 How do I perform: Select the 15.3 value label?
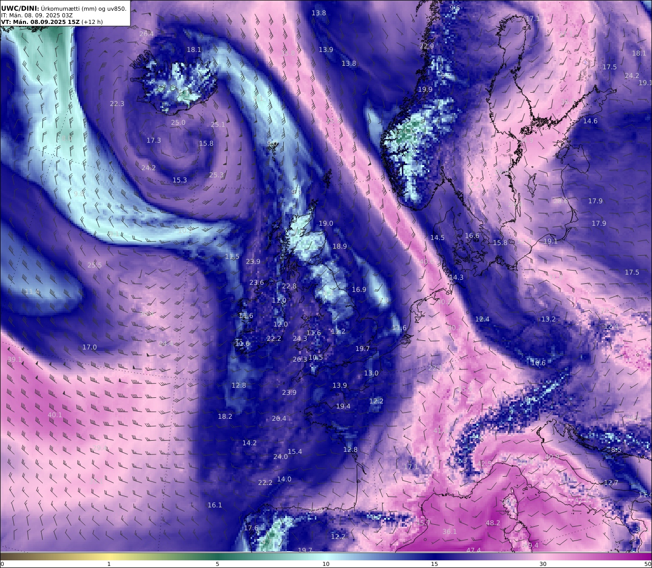click(180, 180)
